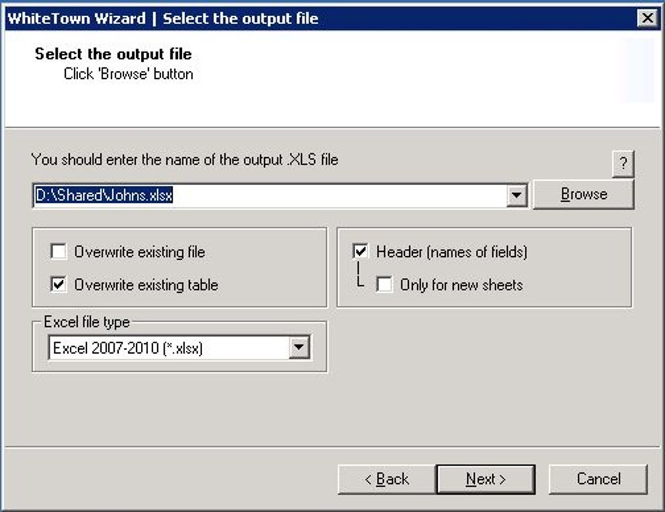The height and width of the screenshot is (512, 665).
Task: Click the 'Excel file type' group label
Action: tap(87, 322)
